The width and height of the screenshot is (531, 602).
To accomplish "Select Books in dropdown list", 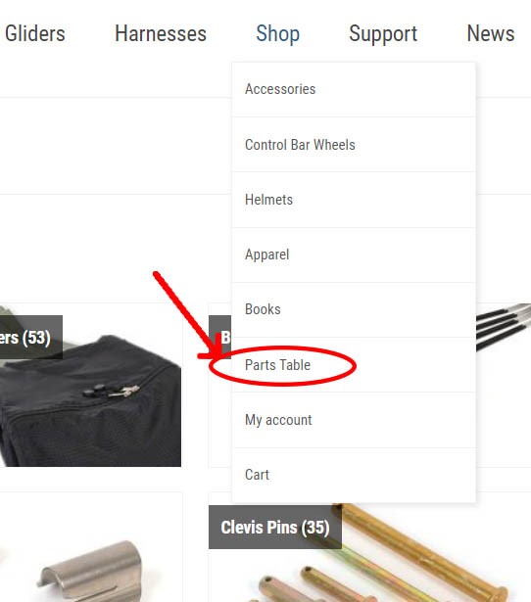I will tap(354, 309).
